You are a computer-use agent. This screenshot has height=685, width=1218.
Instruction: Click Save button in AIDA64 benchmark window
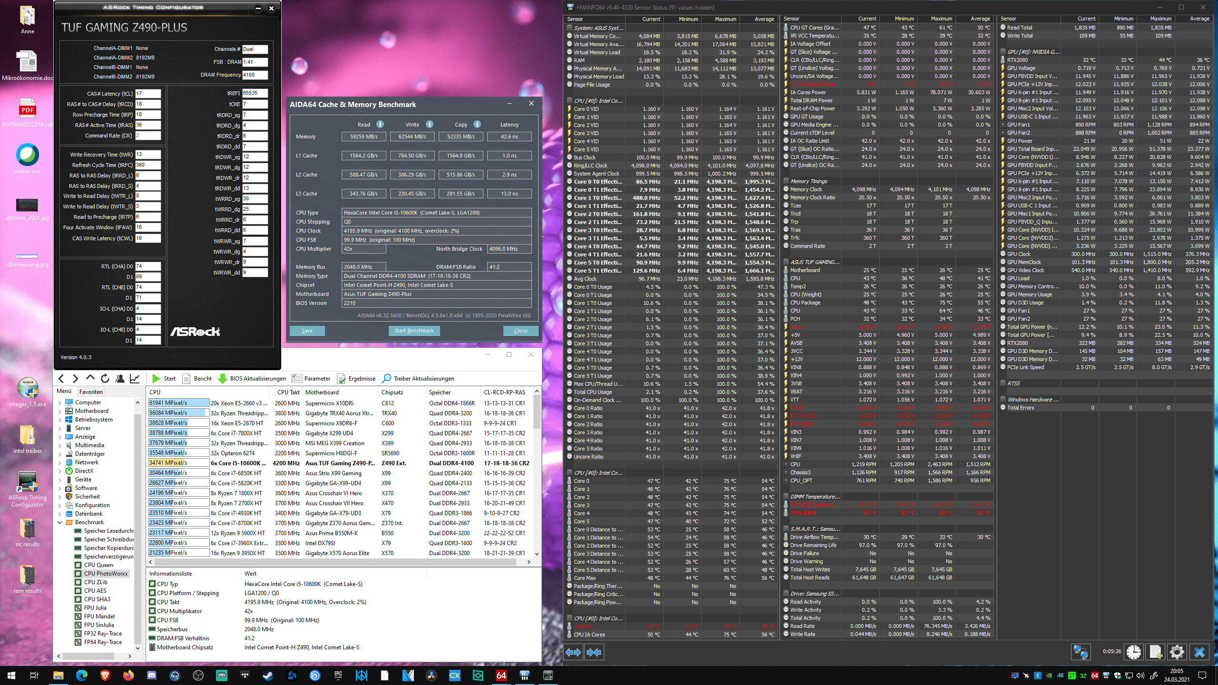307,331
